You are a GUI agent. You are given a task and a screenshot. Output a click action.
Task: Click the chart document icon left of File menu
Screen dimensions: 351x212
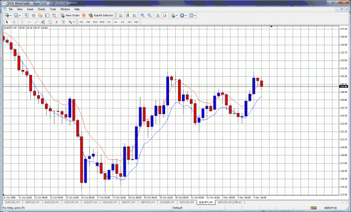pyautogui.click(x=4, y=9)
